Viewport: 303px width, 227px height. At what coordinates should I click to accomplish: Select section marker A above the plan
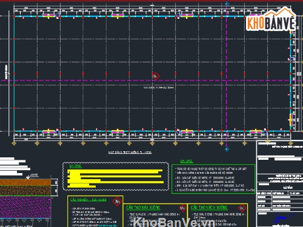[x=227, y=4]
